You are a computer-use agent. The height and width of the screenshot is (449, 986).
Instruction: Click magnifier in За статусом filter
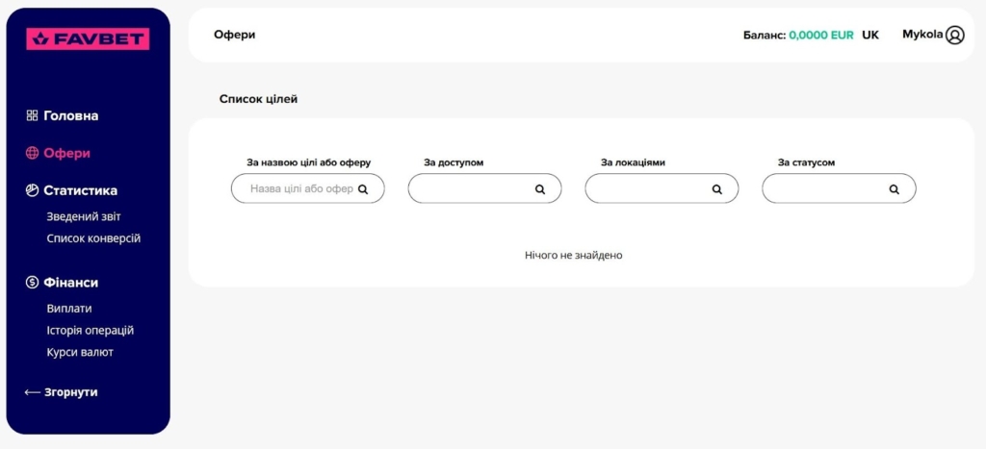coord(895,189)
